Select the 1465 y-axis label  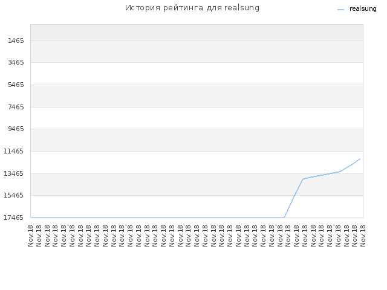(x=16, y=40)
